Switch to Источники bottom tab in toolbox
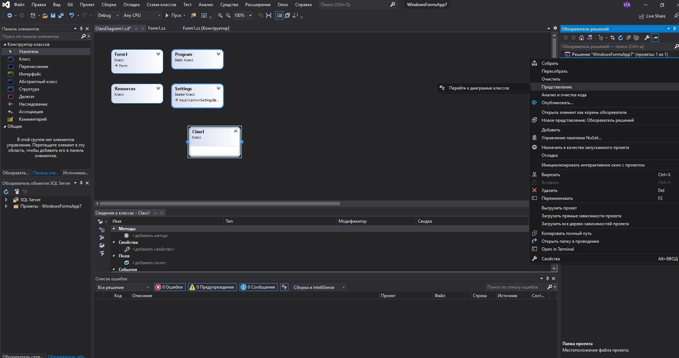The height and width of the screenshot is (358, 679). coord(76,173)
